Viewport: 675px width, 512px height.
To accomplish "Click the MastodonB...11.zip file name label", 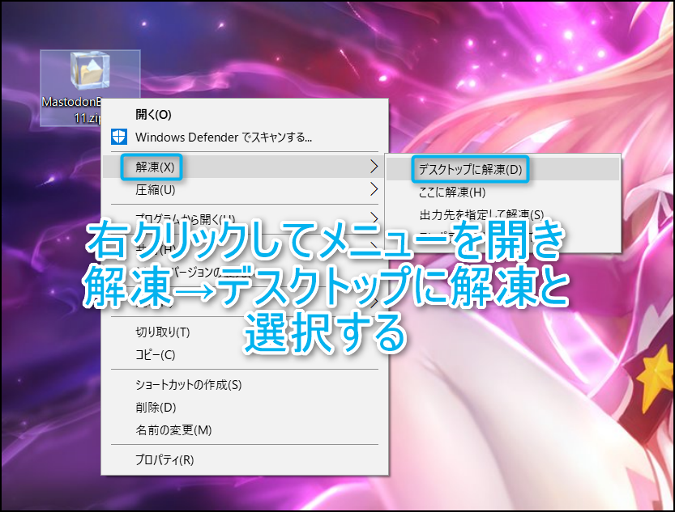I will click(x=71, y=109).
